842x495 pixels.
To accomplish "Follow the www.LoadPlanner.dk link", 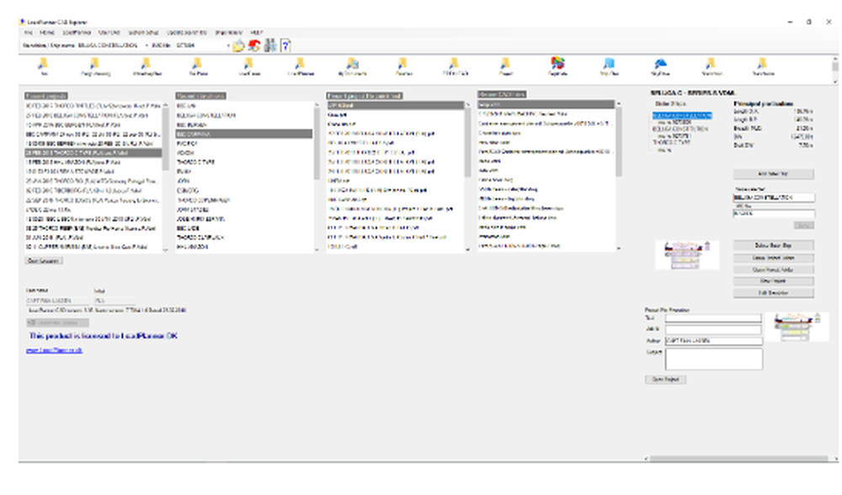I will point(54,350).
